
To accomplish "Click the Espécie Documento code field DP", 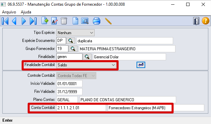I will pyautogui.click(x=61, y=41).
